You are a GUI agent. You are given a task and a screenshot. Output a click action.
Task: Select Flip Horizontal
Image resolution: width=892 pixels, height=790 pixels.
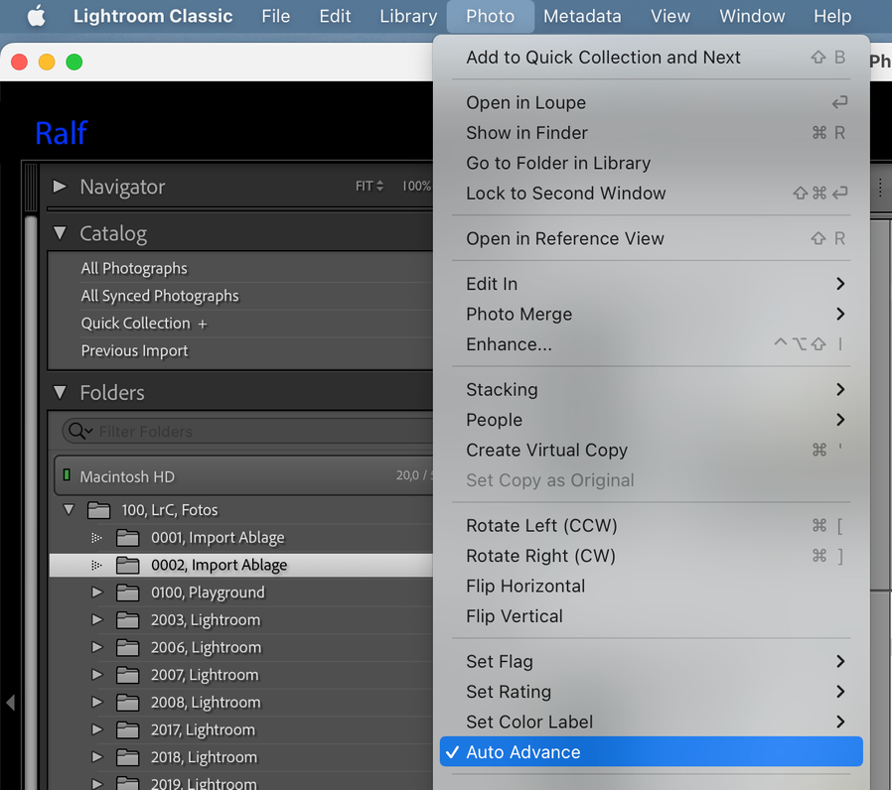pos(652,586)
